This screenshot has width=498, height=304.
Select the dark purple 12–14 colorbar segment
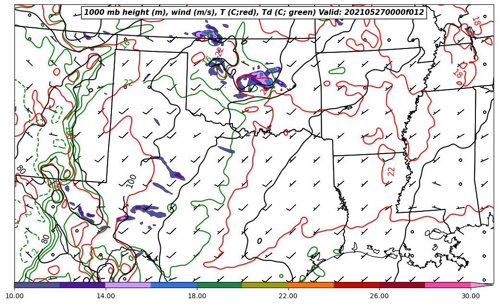82,285
